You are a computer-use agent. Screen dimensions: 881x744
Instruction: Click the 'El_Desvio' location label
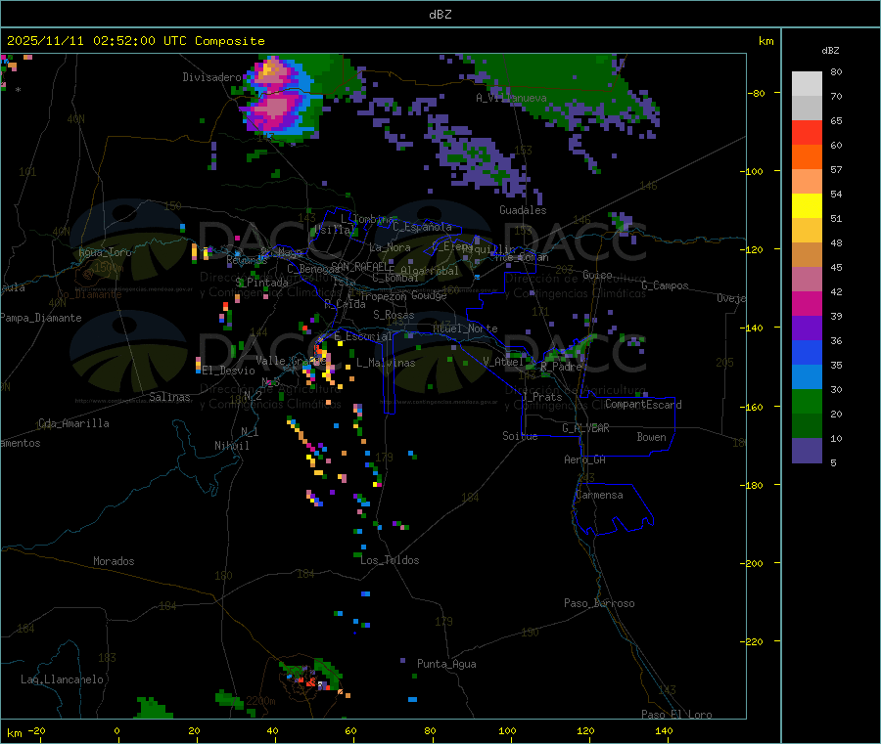(228, 371)
